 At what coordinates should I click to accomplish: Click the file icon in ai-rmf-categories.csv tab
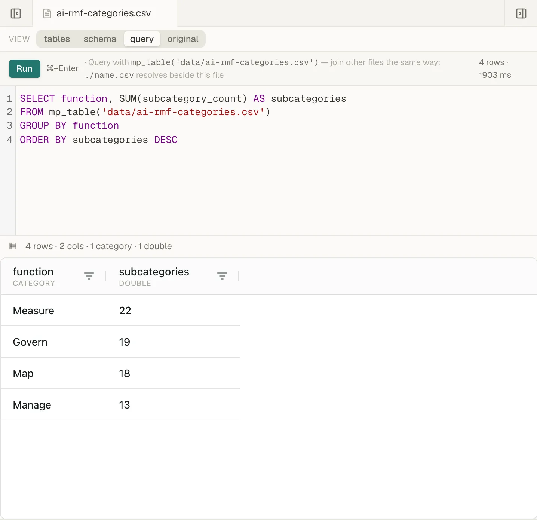pyautogui.click(x=47, y=13)
